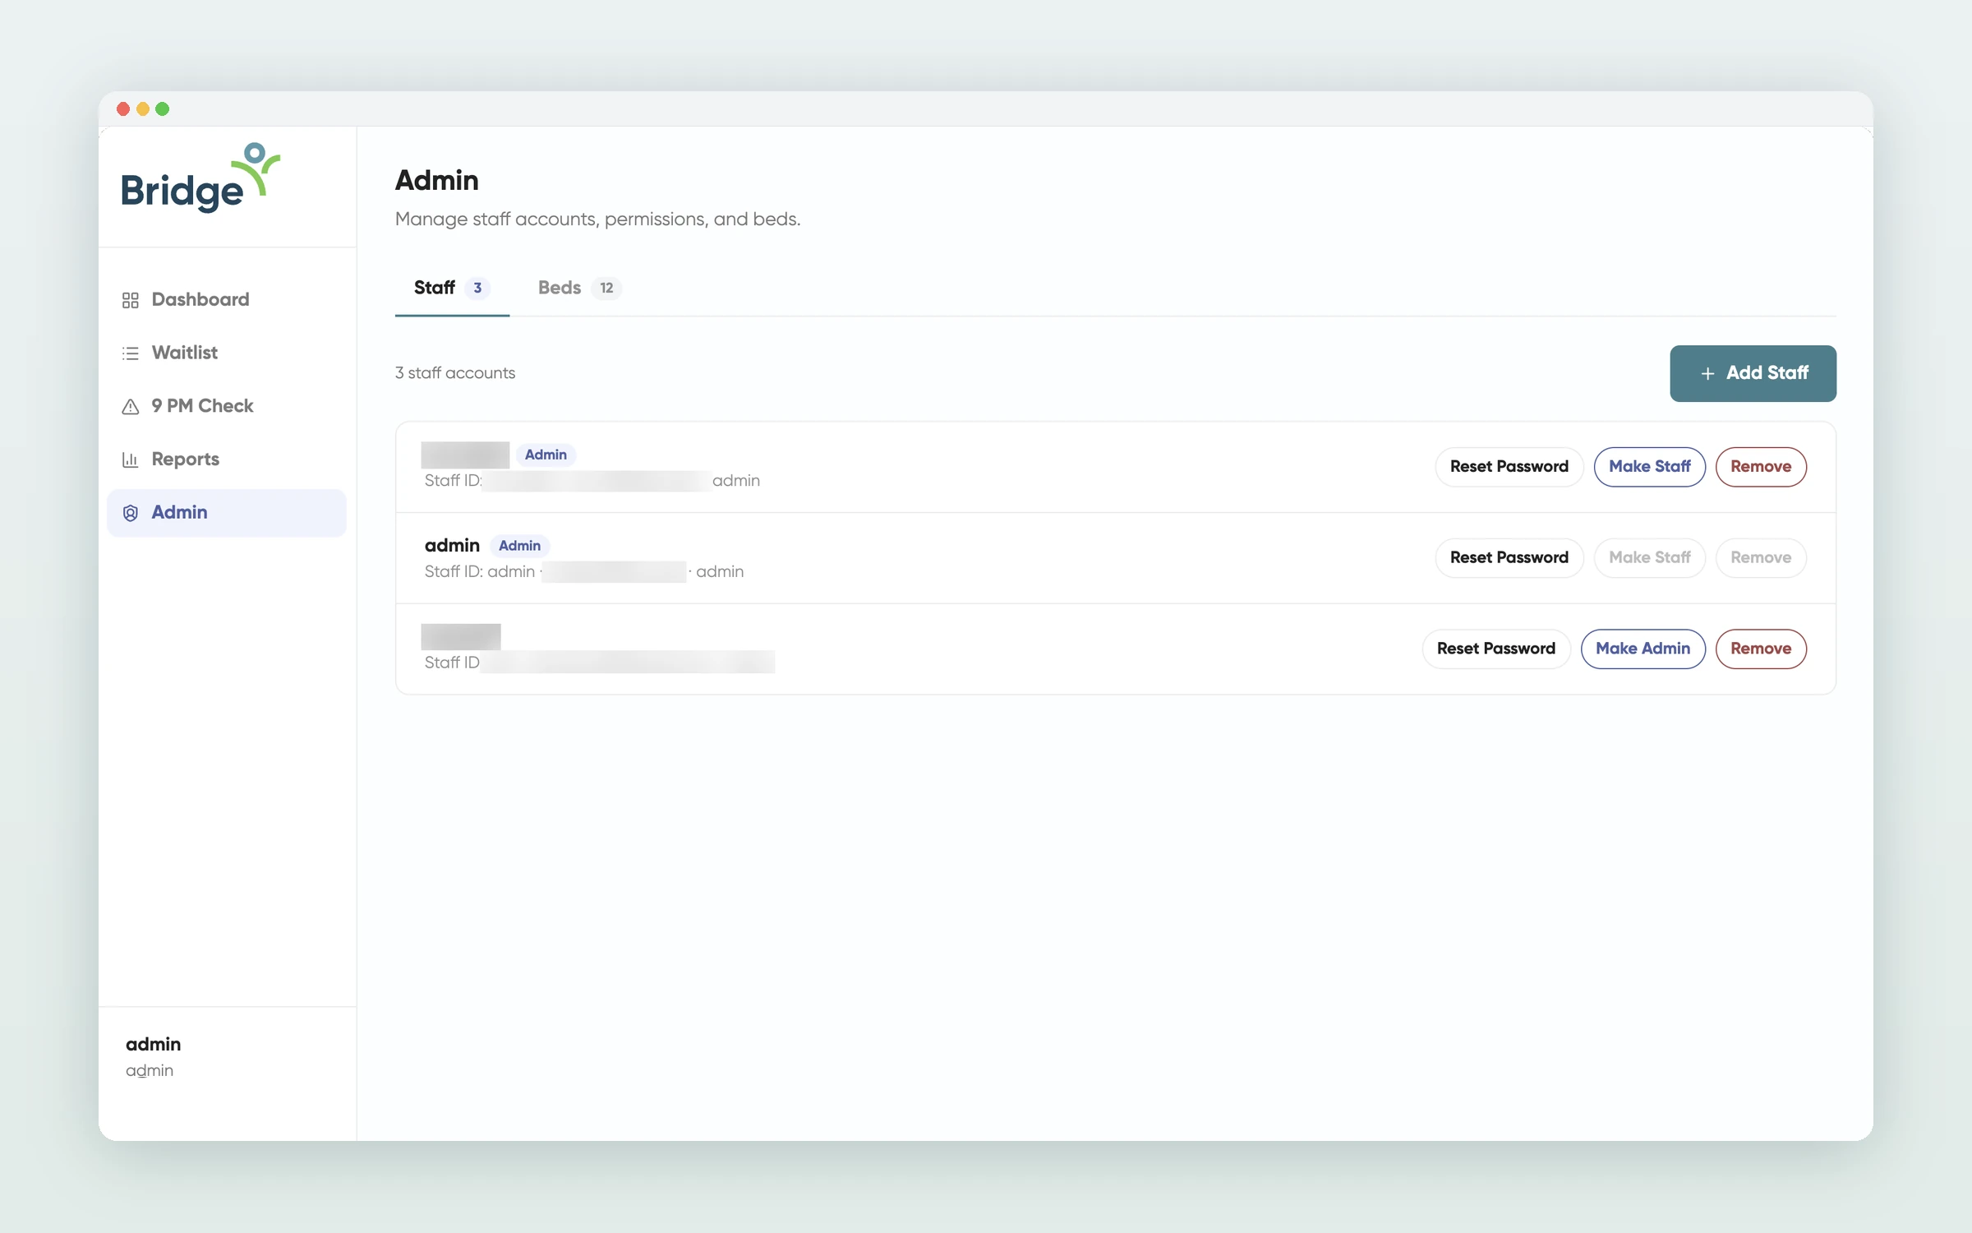Reset password for the admin account row
1972x1233 pixels.
1509,558
